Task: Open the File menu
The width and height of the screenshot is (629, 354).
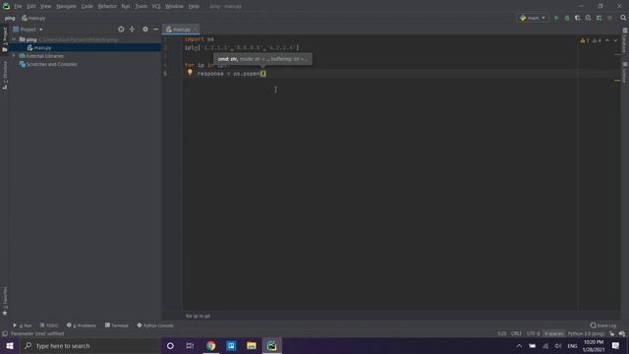Action: point(18,7)
